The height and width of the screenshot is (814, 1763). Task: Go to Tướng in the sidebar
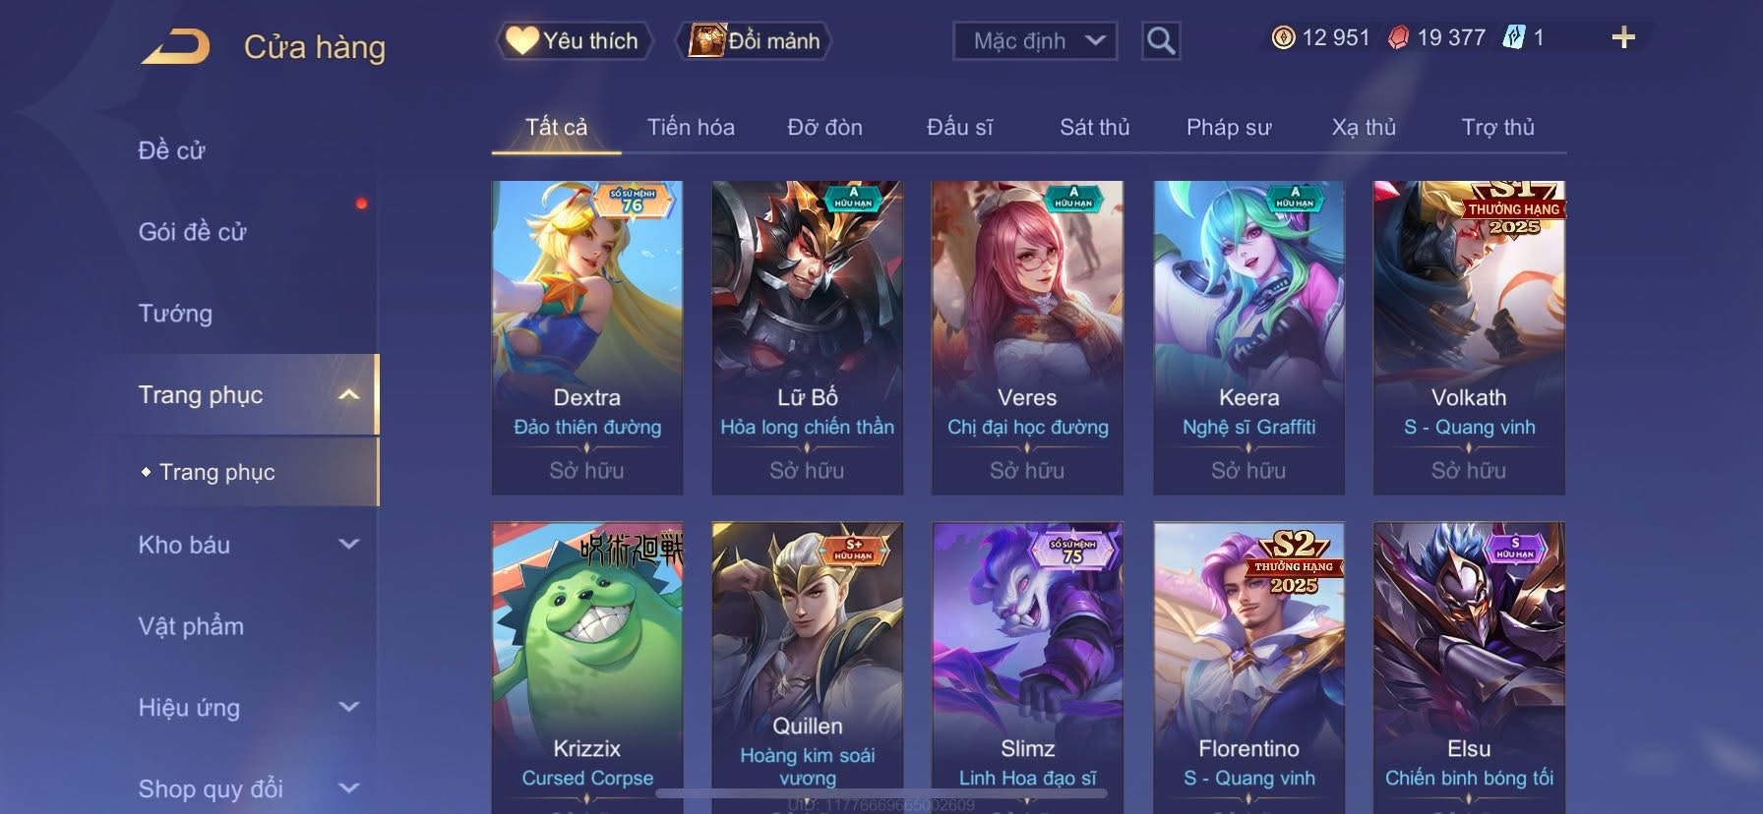click(x=175, y=314)
